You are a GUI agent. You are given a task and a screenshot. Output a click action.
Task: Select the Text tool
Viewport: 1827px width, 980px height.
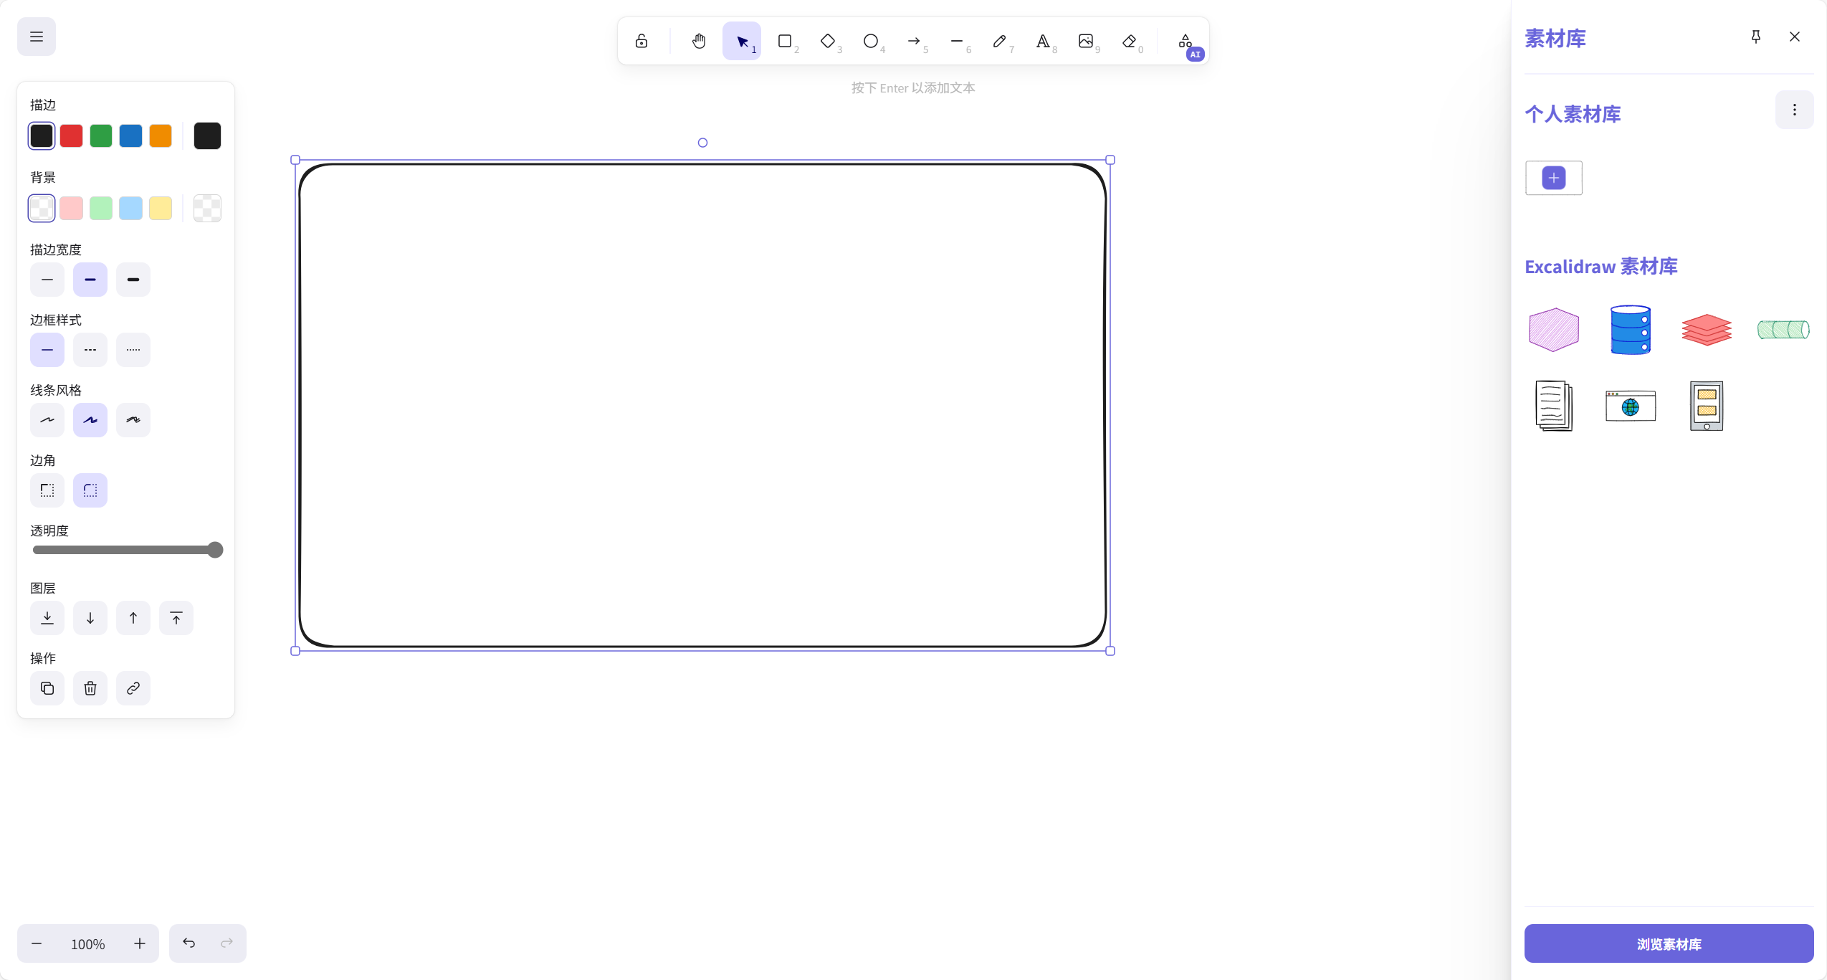click(x=1043, y=41)
